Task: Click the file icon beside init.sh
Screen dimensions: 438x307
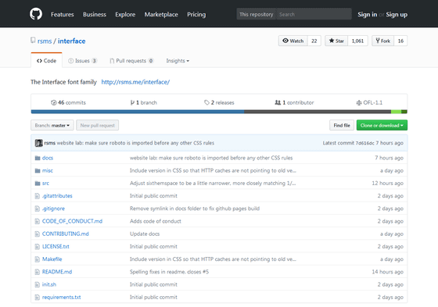Action: (38, 284)
